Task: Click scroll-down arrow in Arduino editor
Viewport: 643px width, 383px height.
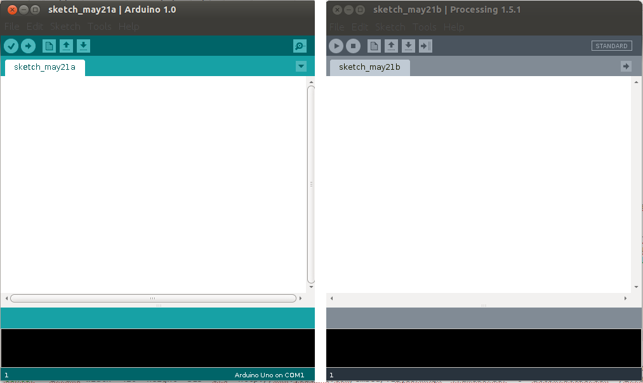Action: point(311,287)
